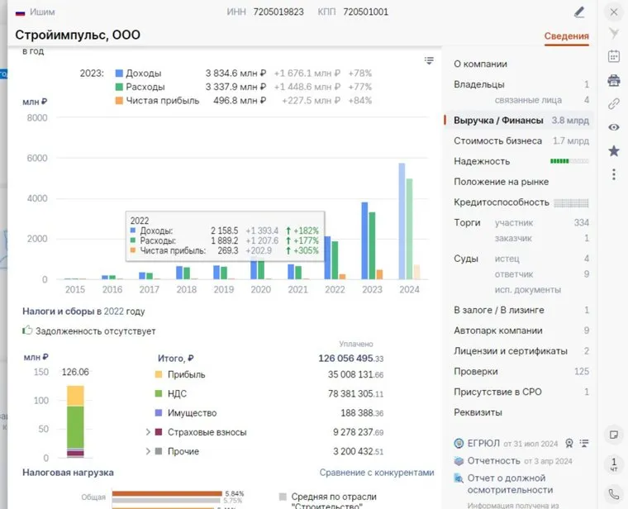This screenshot has height=509, width=628.
Task: Open the notes icon in right sidebar
Action: coord(613,434)
